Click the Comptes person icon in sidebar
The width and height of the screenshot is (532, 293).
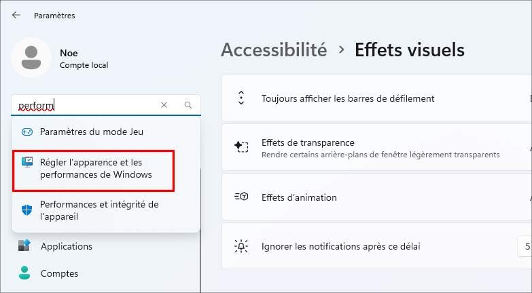click(25, 273)
